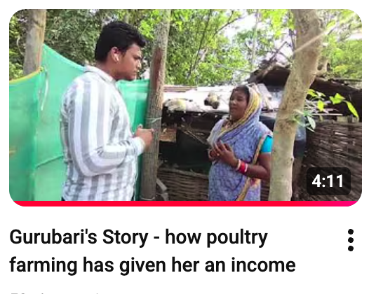Open the Gurubari's Story video thumbnail
The width and height of the screenshot is (376, 294).
(185, 107)
